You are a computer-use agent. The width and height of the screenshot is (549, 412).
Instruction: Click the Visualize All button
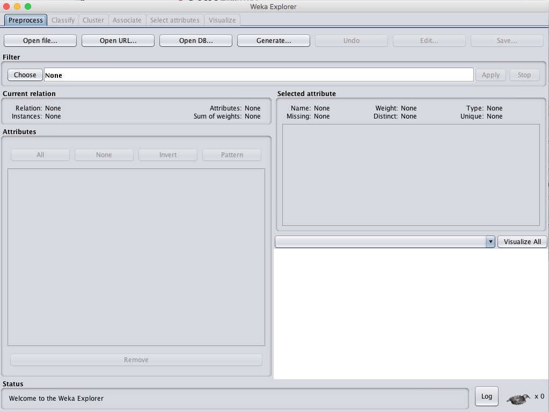pos(522,242)
